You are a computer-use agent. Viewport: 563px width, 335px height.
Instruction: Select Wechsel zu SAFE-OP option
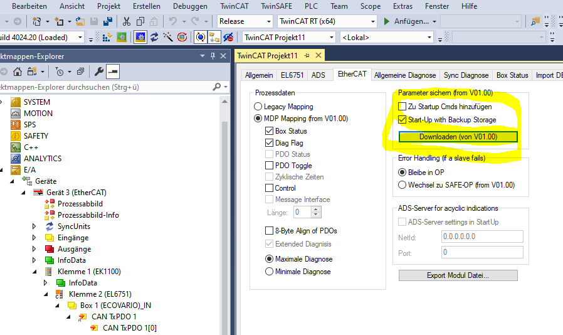pyautogui.click(x=402, y=185)
